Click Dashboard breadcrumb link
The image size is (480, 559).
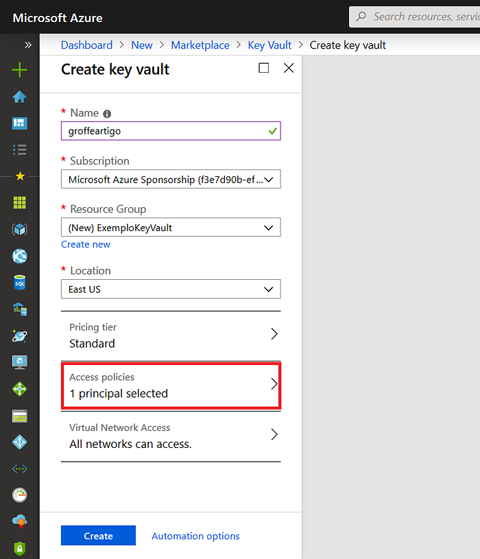click(x=86, y=45)
